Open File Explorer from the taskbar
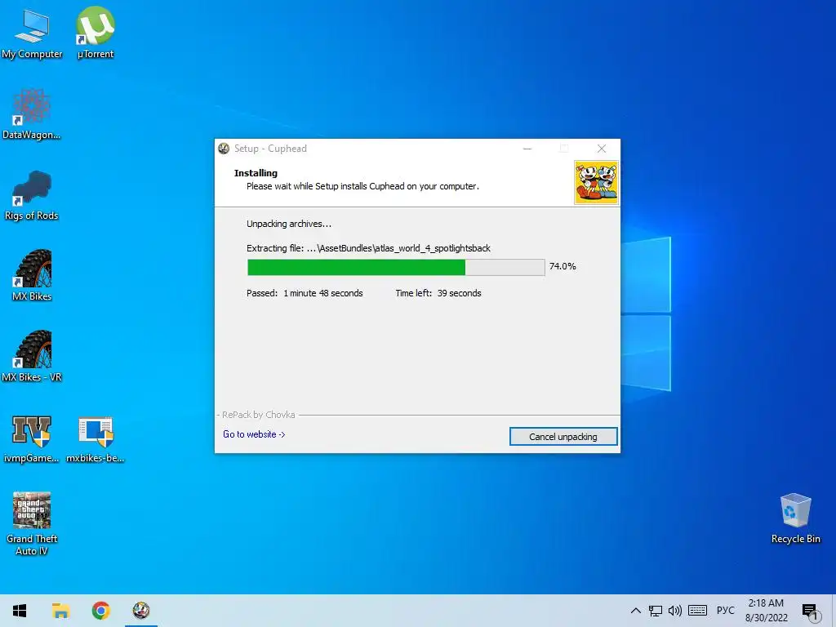The width and height of the screenshot is (836, 627). 60,611
